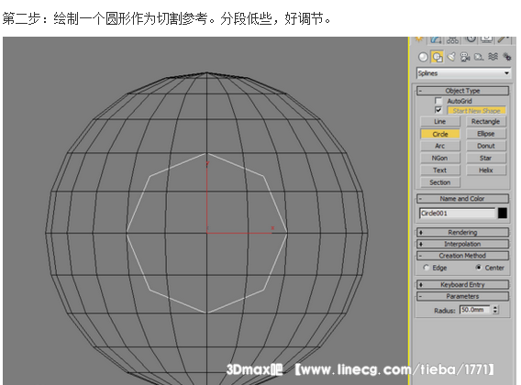Click the Radius value field

click(x=474, y=310)
